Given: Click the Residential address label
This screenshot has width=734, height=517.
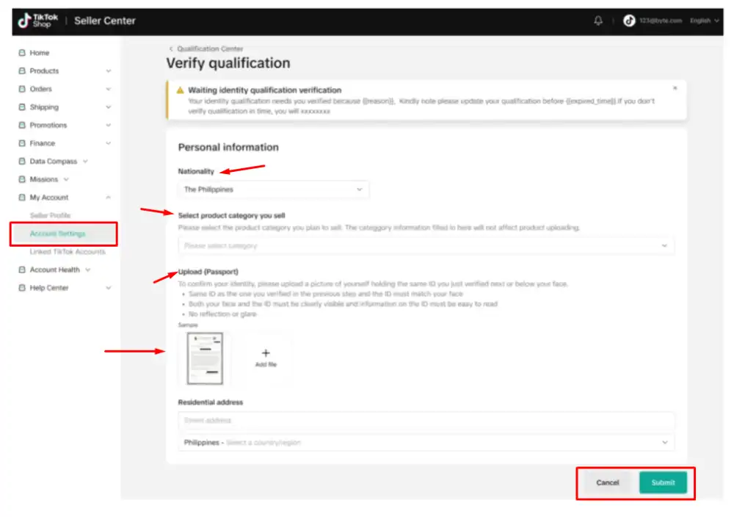Looking at the screenshot, I should pos(211,402).
